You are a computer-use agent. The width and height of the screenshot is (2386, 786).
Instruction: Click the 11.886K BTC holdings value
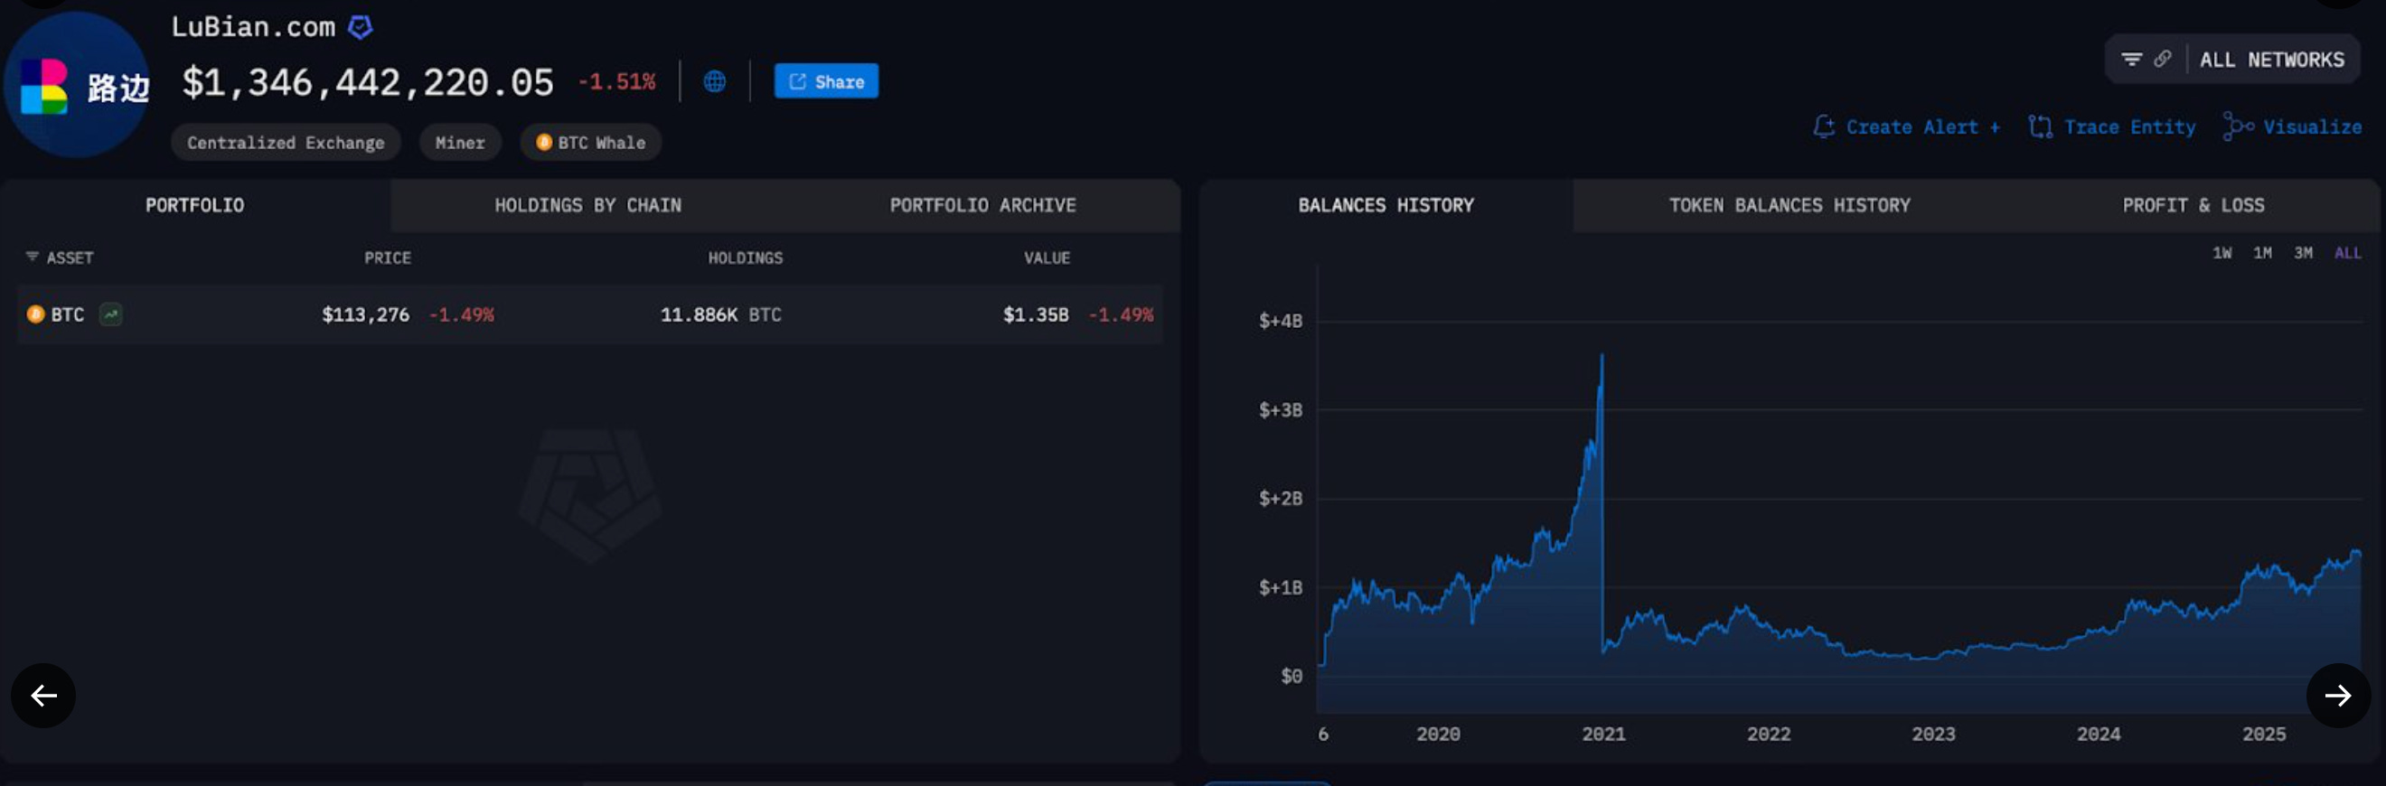(x=720, y=314)
